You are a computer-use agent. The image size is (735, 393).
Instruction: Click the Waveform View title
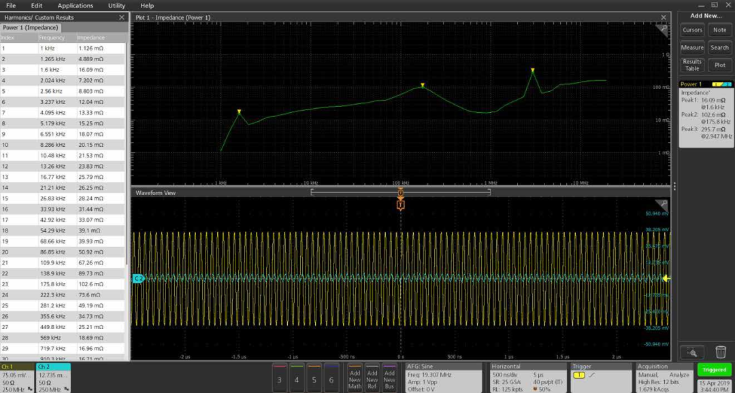tap(155, 192)
